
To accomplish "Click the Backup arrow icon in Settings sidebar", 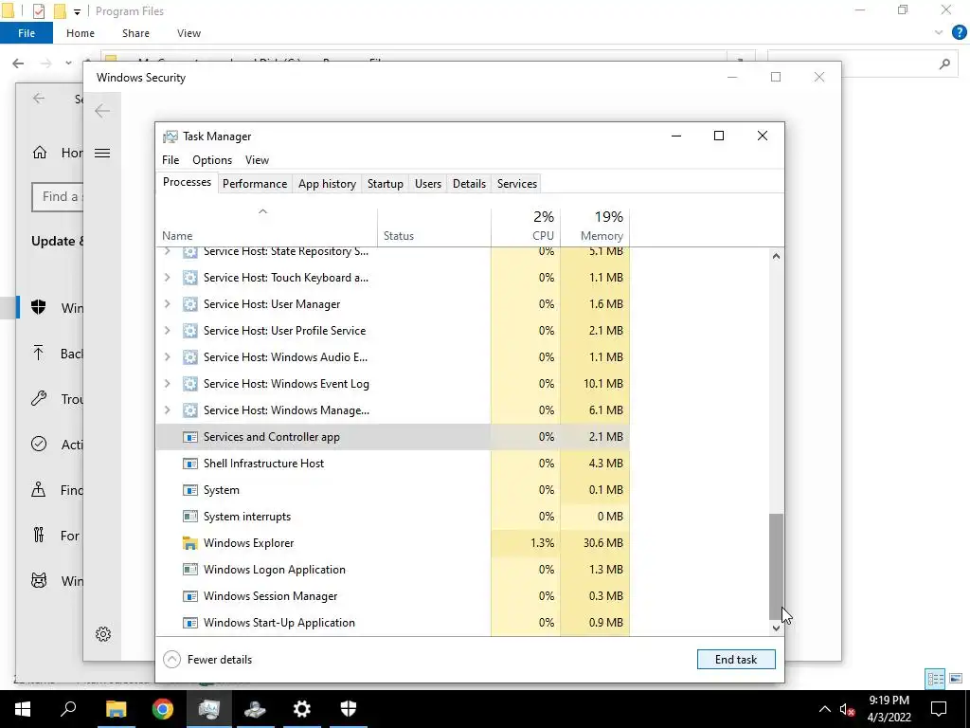I will tap(38, 353).
